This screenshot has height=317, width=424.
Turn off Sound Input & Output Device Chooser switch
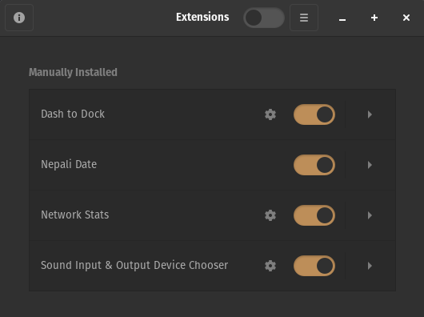tap(314, 266)
